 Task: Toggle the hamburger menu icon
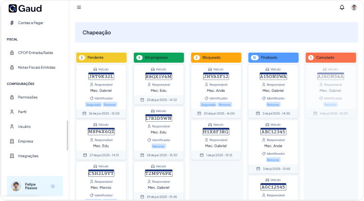[x=79, y=7]
